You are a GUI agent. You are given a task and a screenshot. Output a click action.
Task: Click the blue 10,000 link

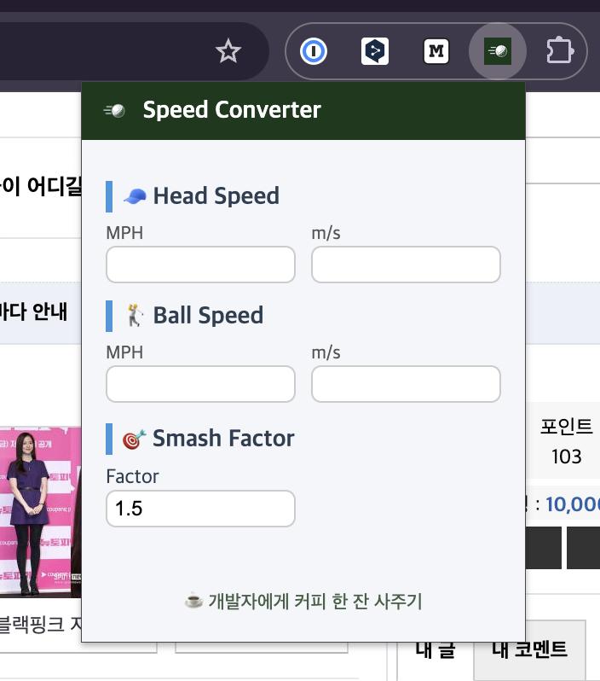click(x=573, y=504)
